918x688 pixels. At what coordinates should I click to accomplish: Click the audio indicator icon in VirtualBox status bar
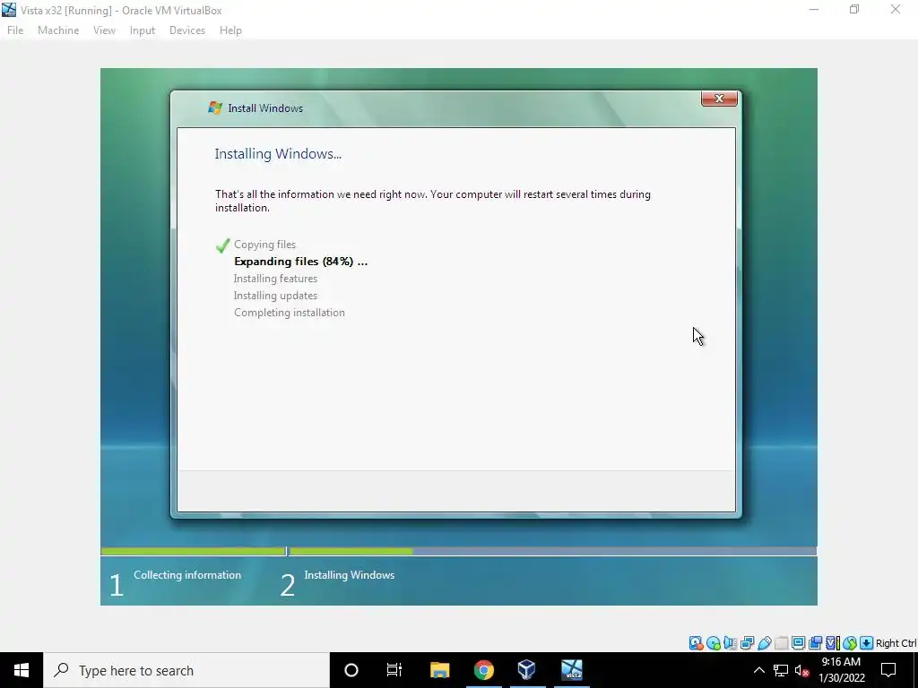tap(730, 643)
